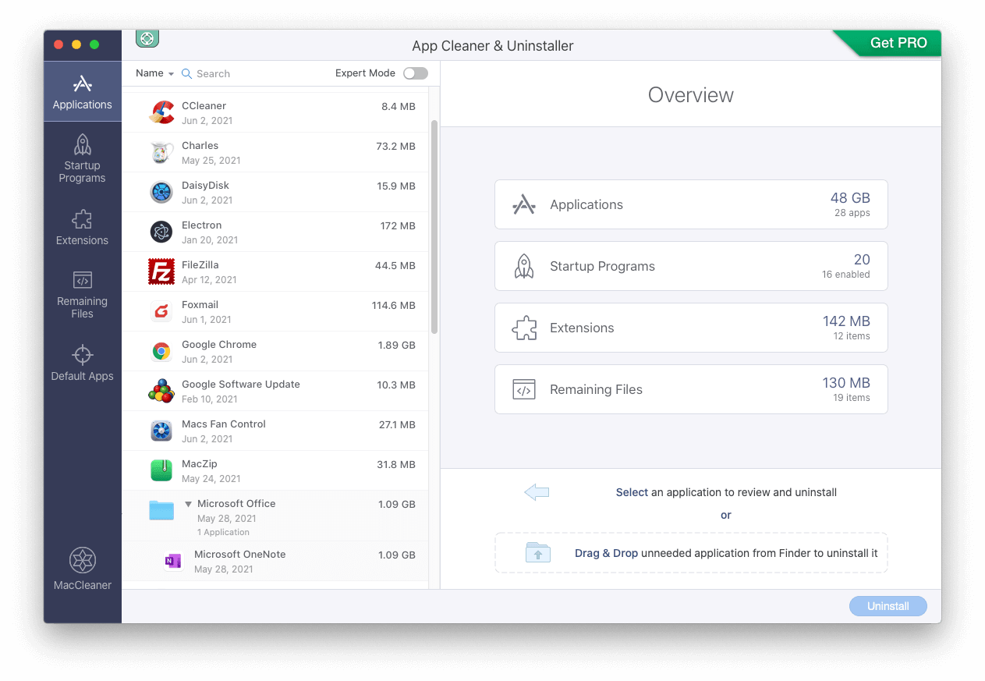Open Default Apps in the sidebar
The width and height of the screenshot is (985, 681).
pyautogui.click(x=82, y=363)
